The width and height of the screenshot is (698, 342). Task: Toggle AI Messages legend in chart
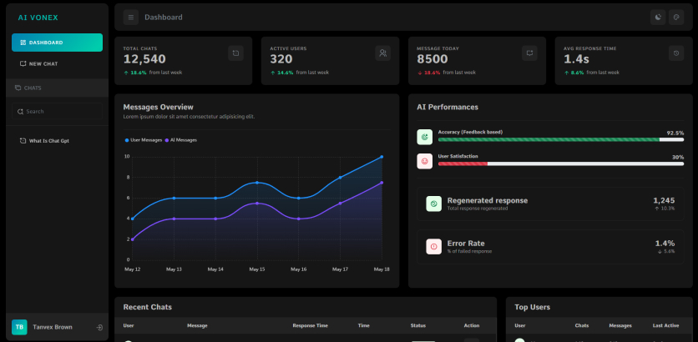pyautogui.click(x=180, y=140)
